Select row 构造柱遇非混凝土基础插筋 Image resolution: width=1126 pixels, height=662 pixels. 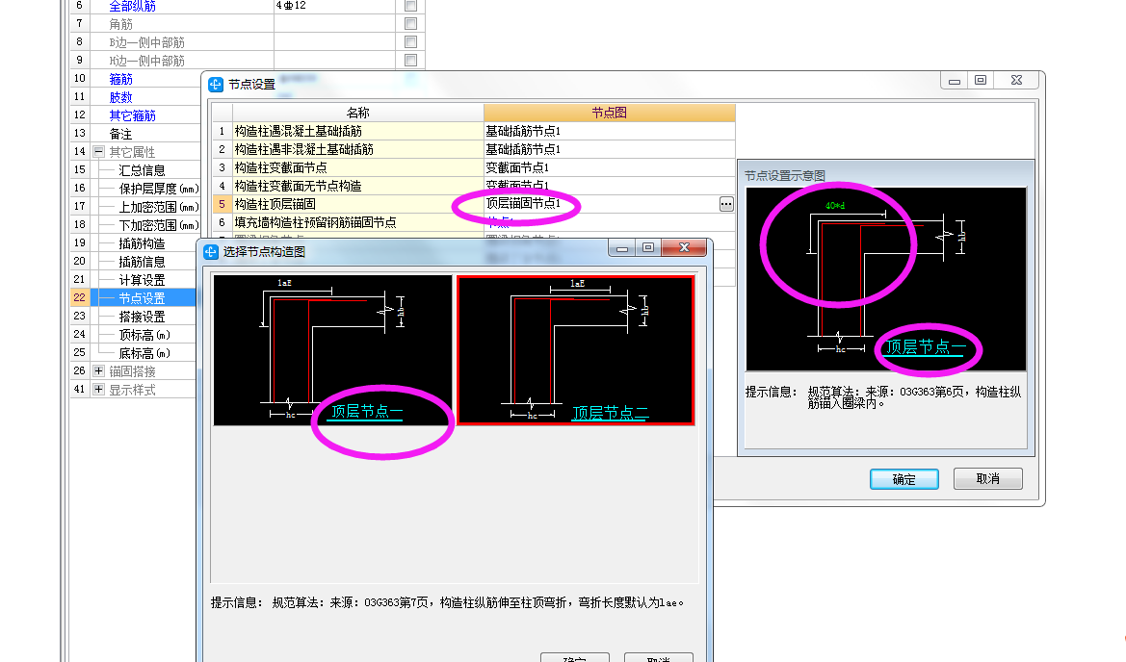(357, 149)
